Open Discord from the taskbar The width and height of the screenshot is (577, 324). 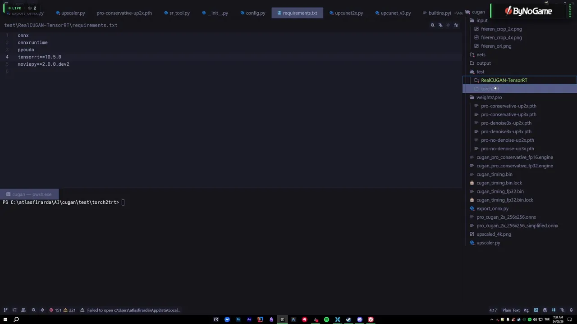point(359,319)
